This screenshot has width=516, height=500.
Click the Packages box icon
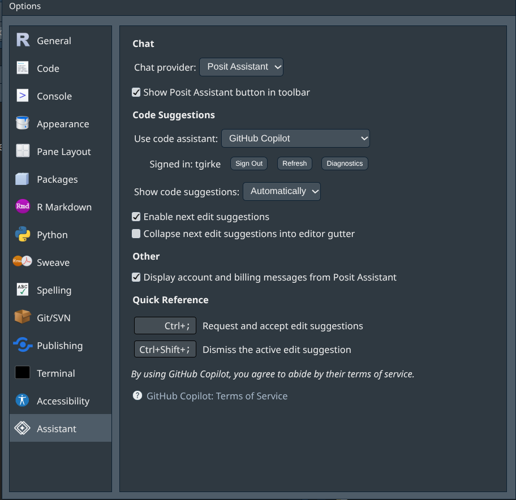(23, 179)
